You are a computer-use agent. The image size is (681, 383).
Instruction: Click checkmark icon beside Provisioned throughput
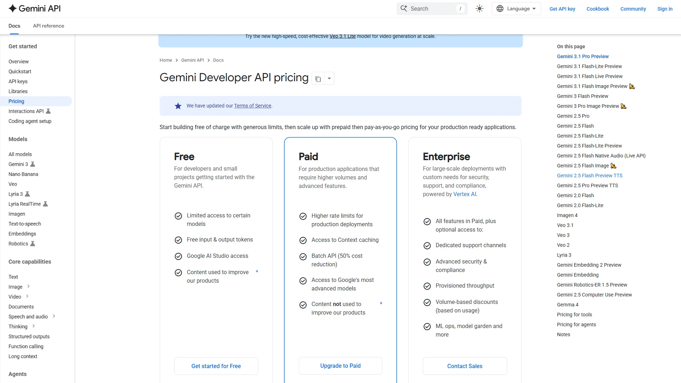[427, 286]
